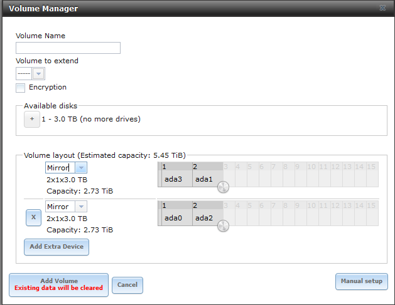Click the first Mirror type text field
Viewport: 395px width, 305px height.
pos(60,168)
